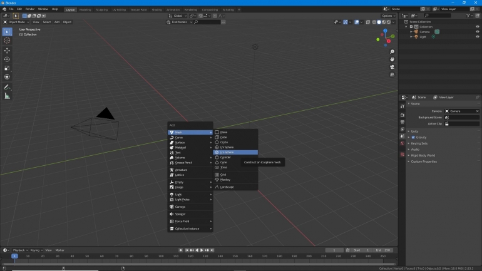Hide the Collection in outliner

478,27
